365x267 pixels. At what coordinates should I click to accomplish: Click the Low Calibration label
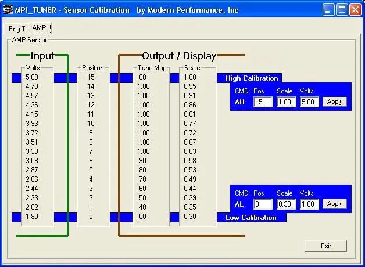(x=251, y=218)
